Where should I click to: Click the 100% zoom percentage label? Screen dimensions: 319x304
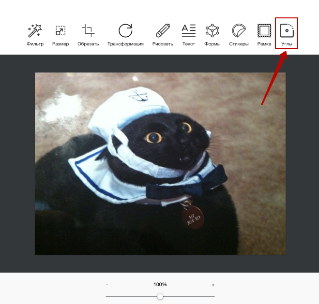[160, 285]
